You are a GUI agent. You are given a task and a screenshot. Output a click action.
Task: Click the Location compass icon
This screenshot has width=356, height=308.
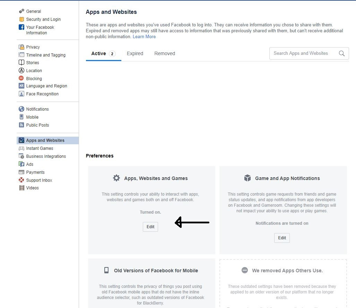[21, 70]
